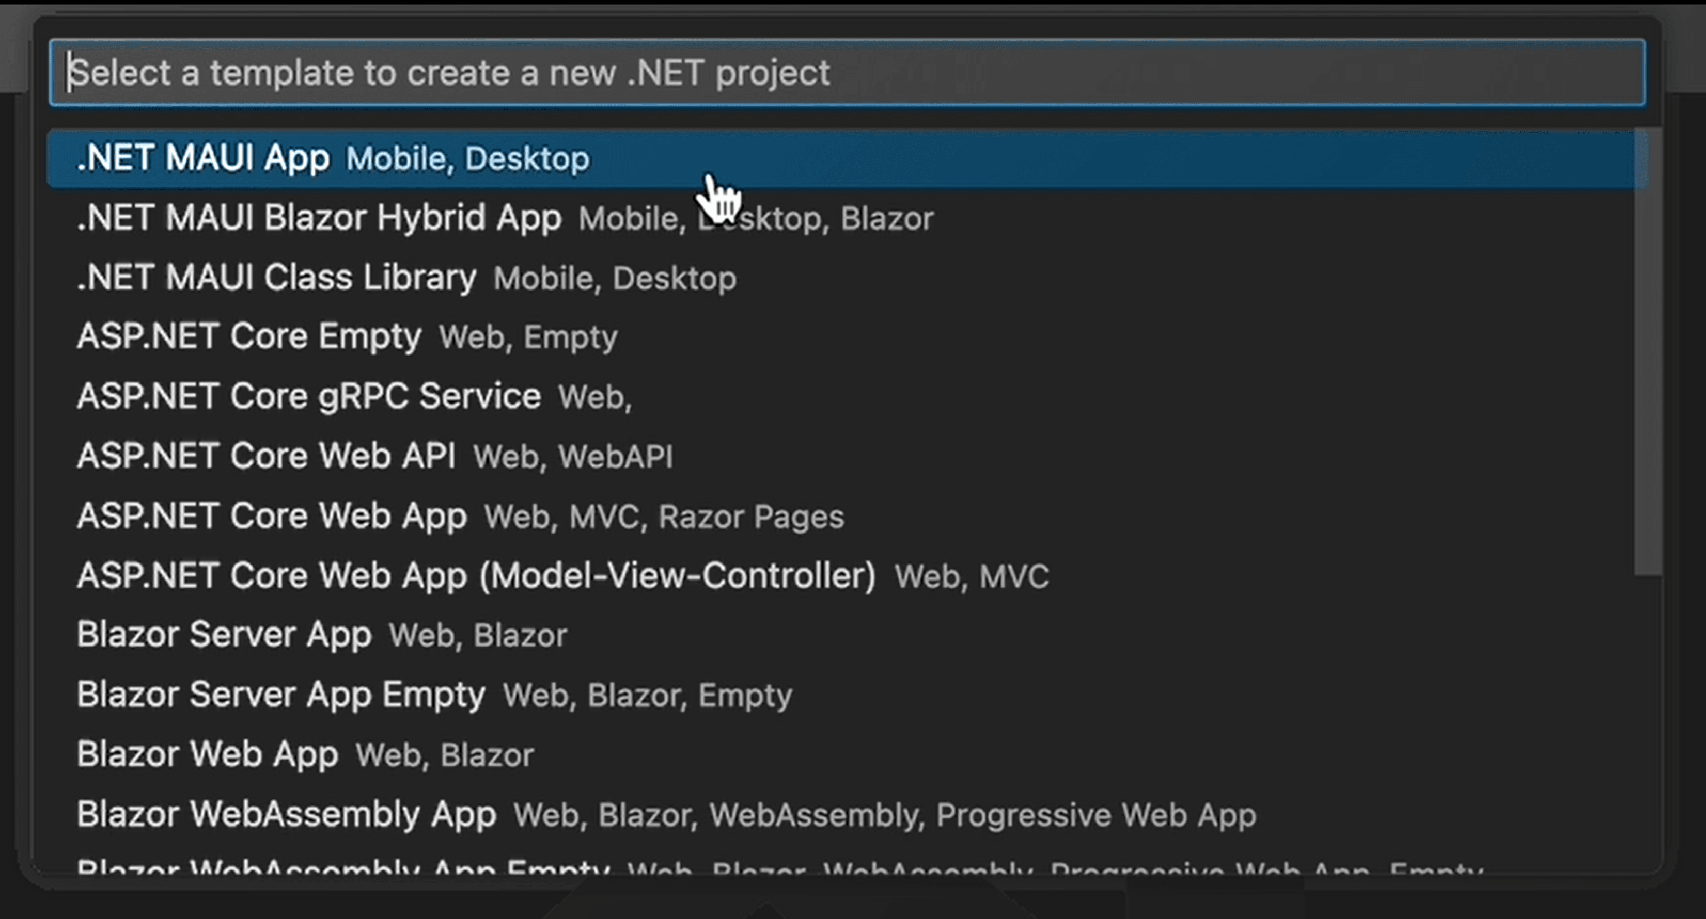Select ASP.NET Core Empty template

tap(847, 337)
